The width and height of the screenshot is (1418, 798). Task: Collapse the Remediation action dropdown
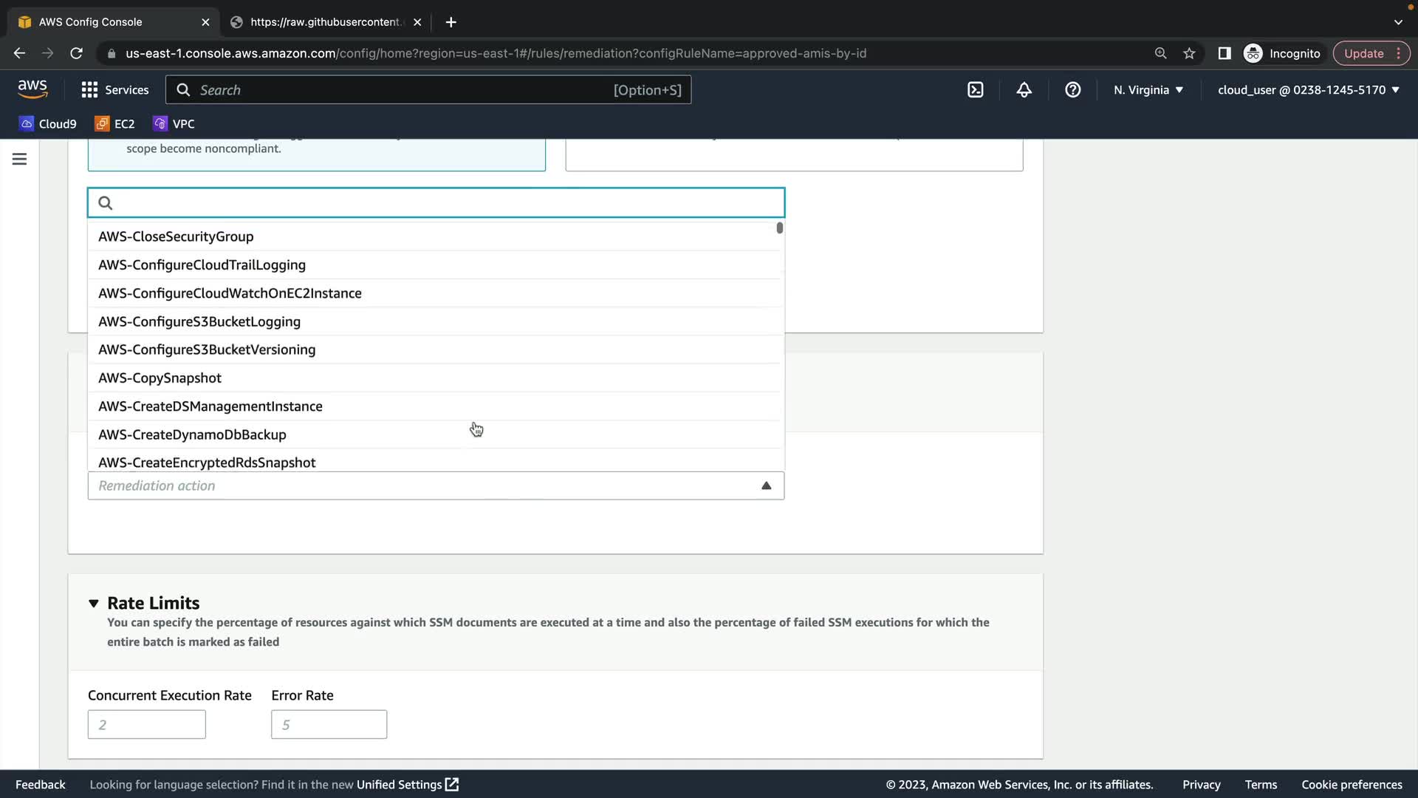click(x=766, y=485)
